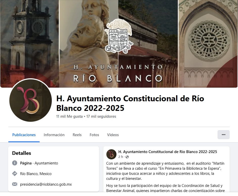The height and width of the screenshot is (196, 238).
Task: Click the post author avatar thumbnail
Action: coord(111,154)
